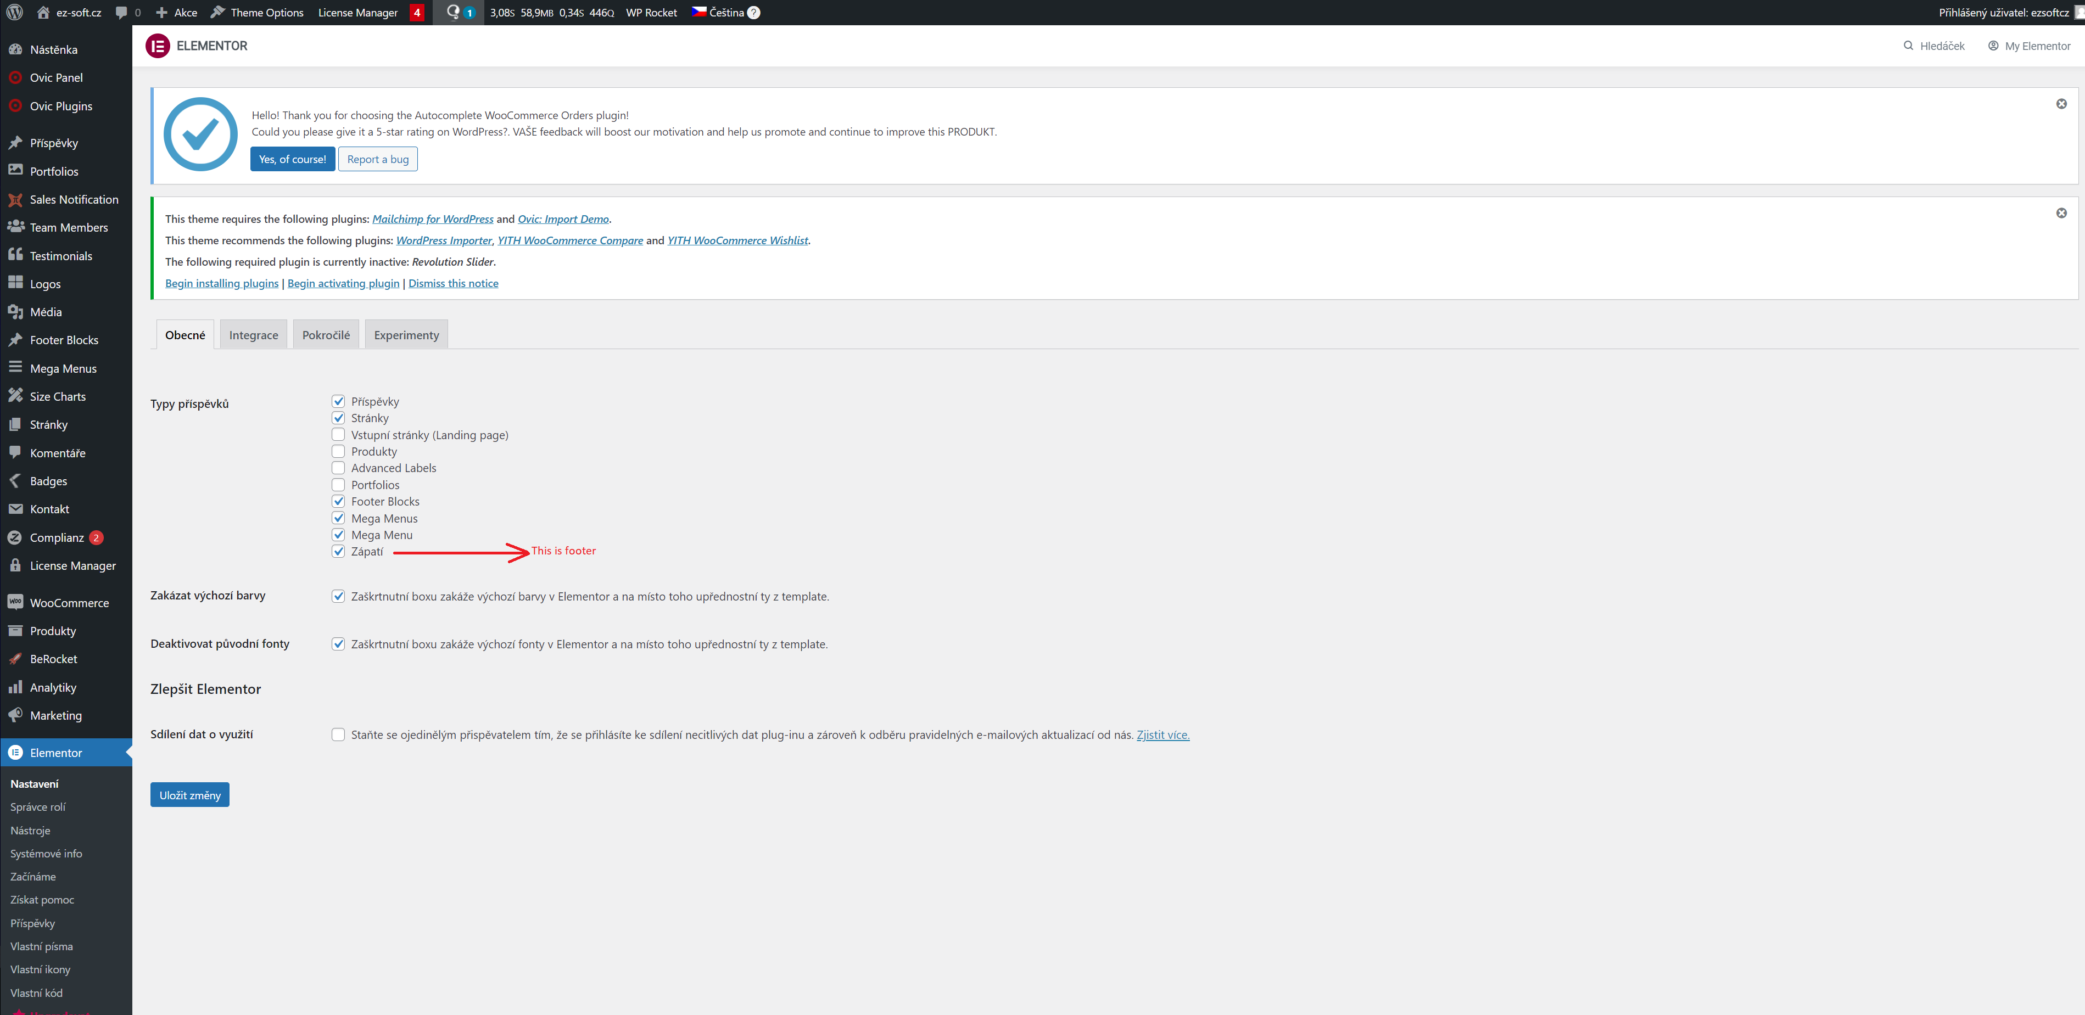Open Theme Options wrench icon
The width and height of the screenshot is (2085, 1015).
(x=217, y=12)
